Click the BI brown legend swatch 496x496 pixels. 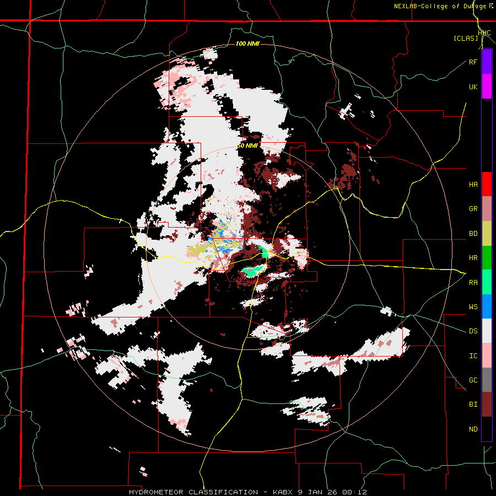(487, 405)
